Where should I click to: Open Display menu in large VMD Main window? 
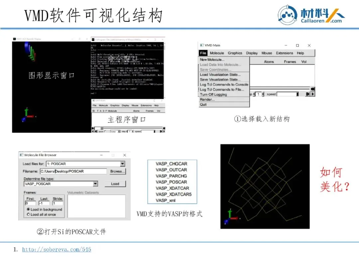coord(252,53)
